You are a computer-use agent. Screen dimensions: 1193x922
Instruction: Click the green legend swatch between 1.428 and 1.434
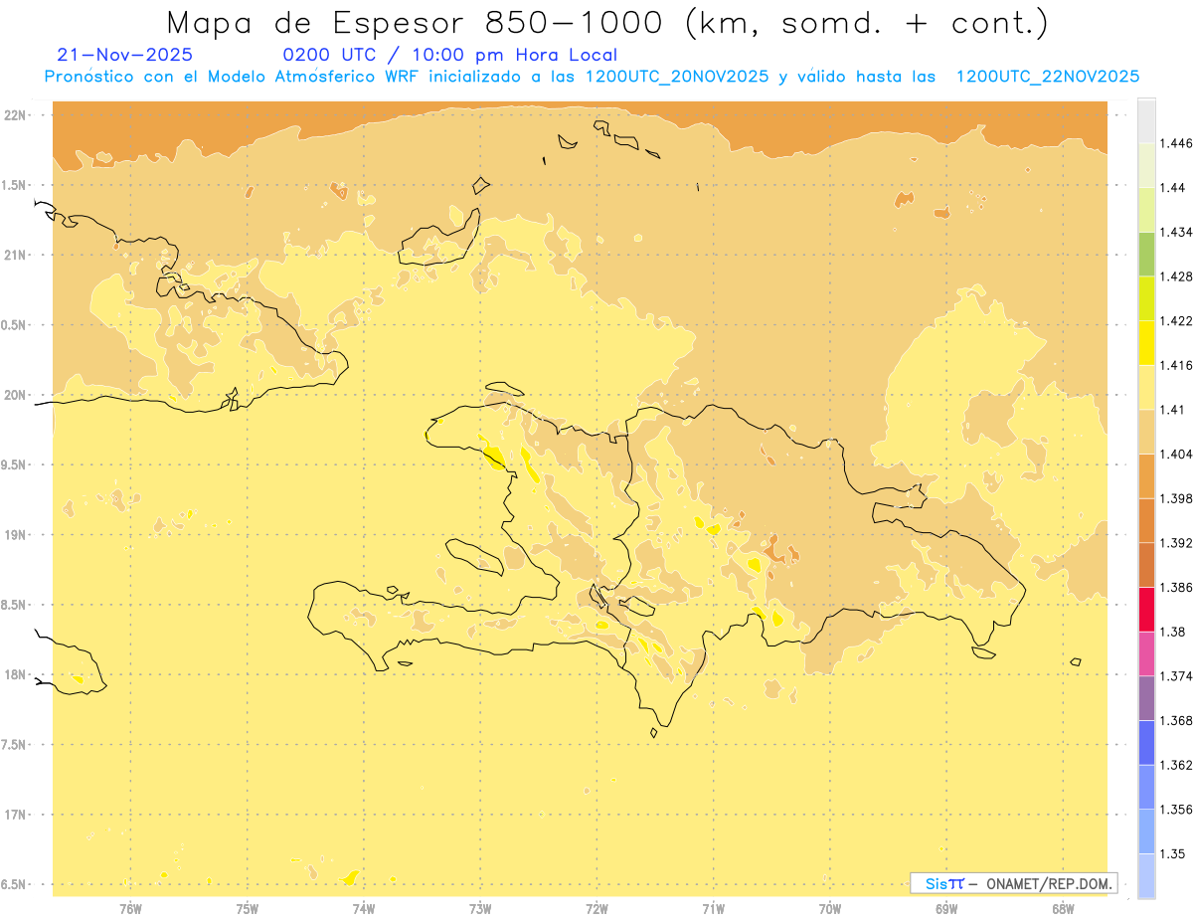(x=1146, y=254)
